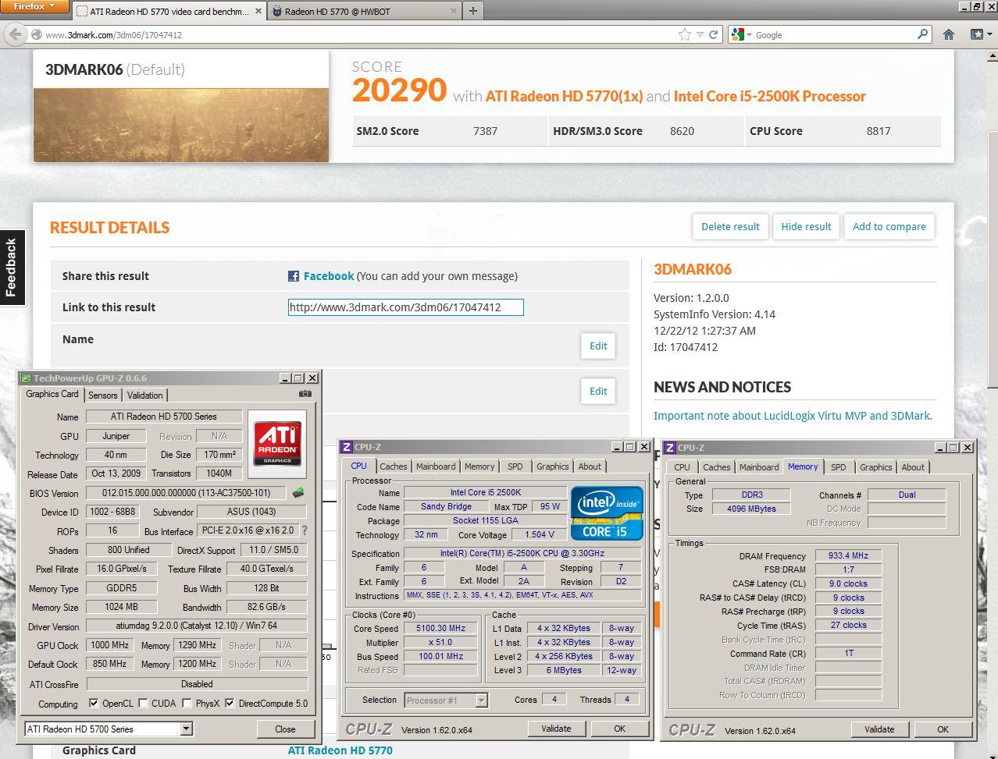Open GPU-Z Sensors tab

[103, 395]
